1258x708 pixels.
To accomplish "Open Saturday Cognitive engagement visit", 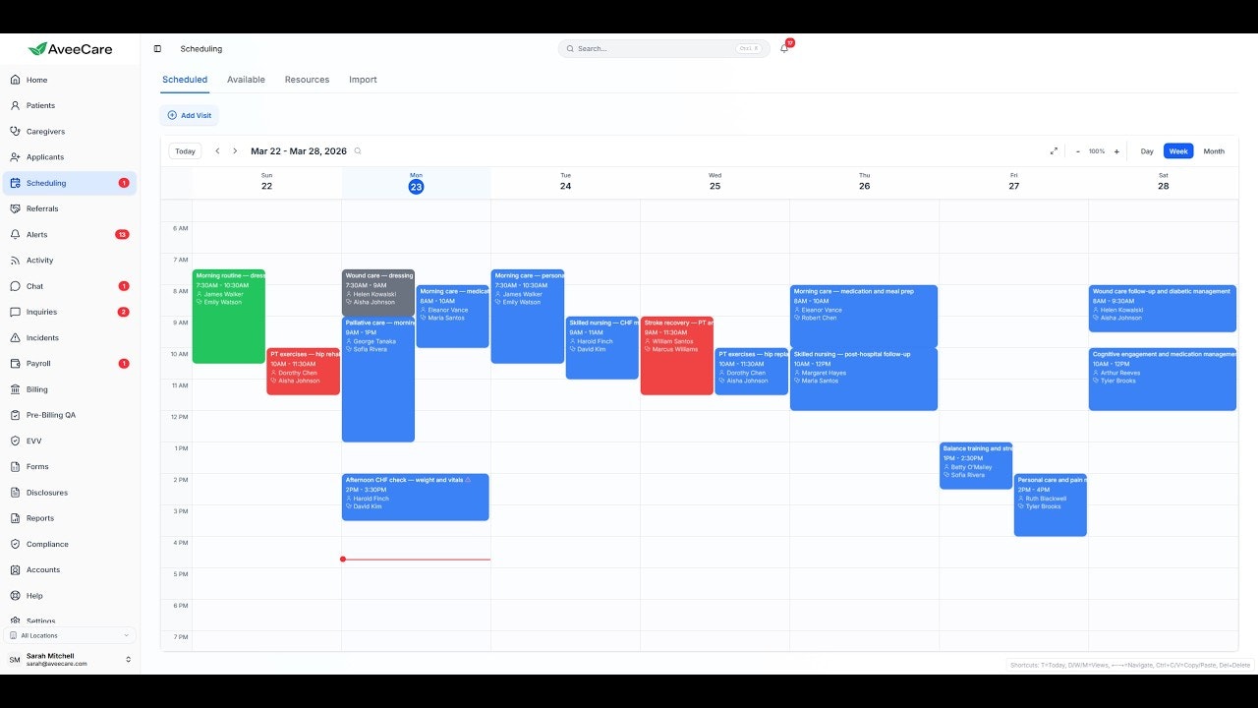I will [1163, 380].
